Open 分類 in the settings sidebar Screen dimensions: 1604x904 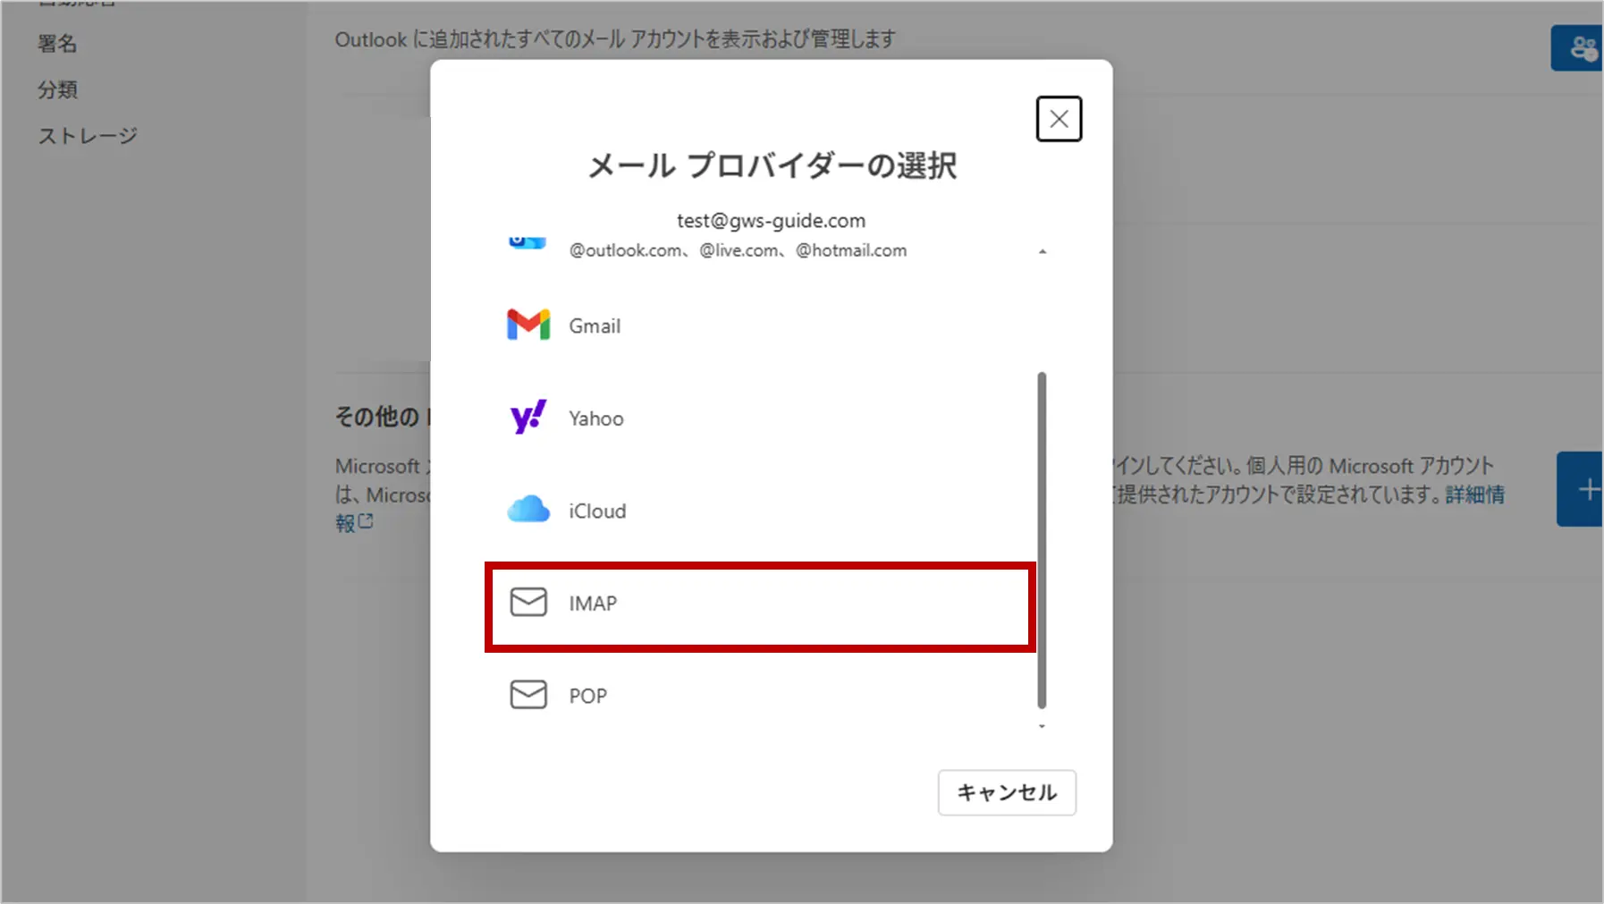pos(57,89)
